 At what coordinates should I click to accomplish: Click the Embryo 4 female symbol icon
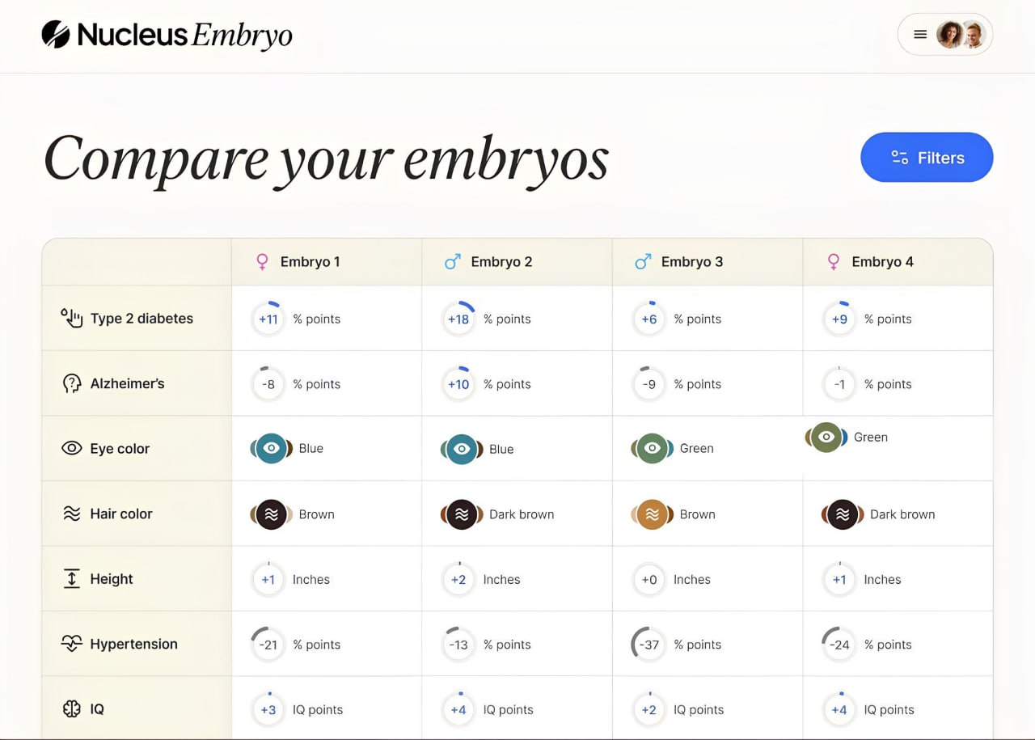(833, 262)
